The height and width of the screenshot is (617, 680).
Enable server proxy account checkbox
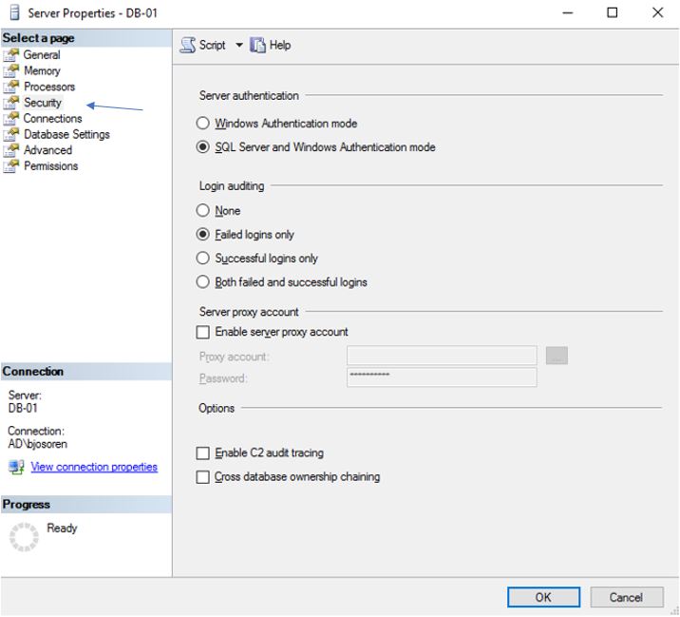(x=202, y=333)
